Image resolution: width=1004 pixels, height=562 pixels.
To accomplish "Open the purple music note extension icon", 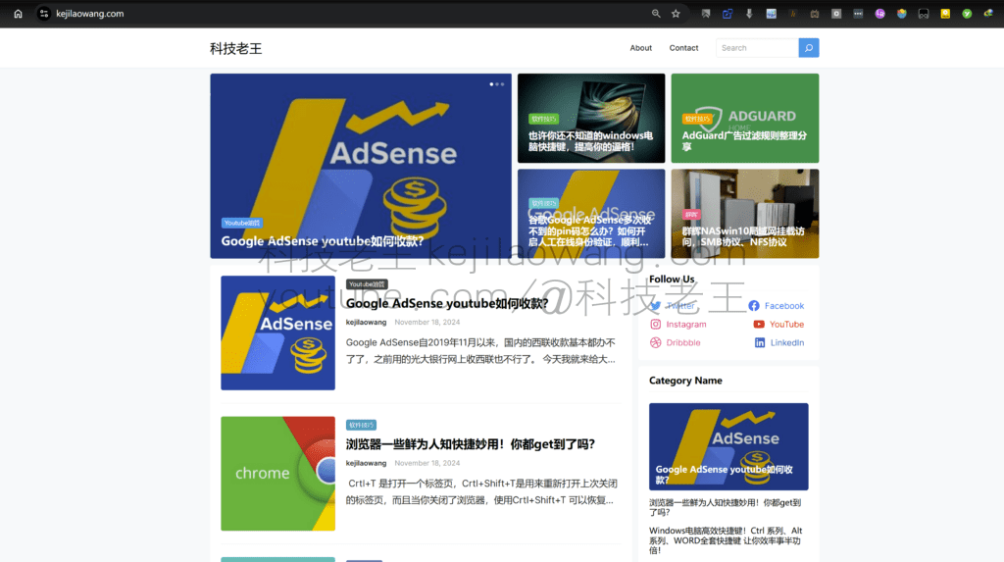I will click(x=879, y=14).
